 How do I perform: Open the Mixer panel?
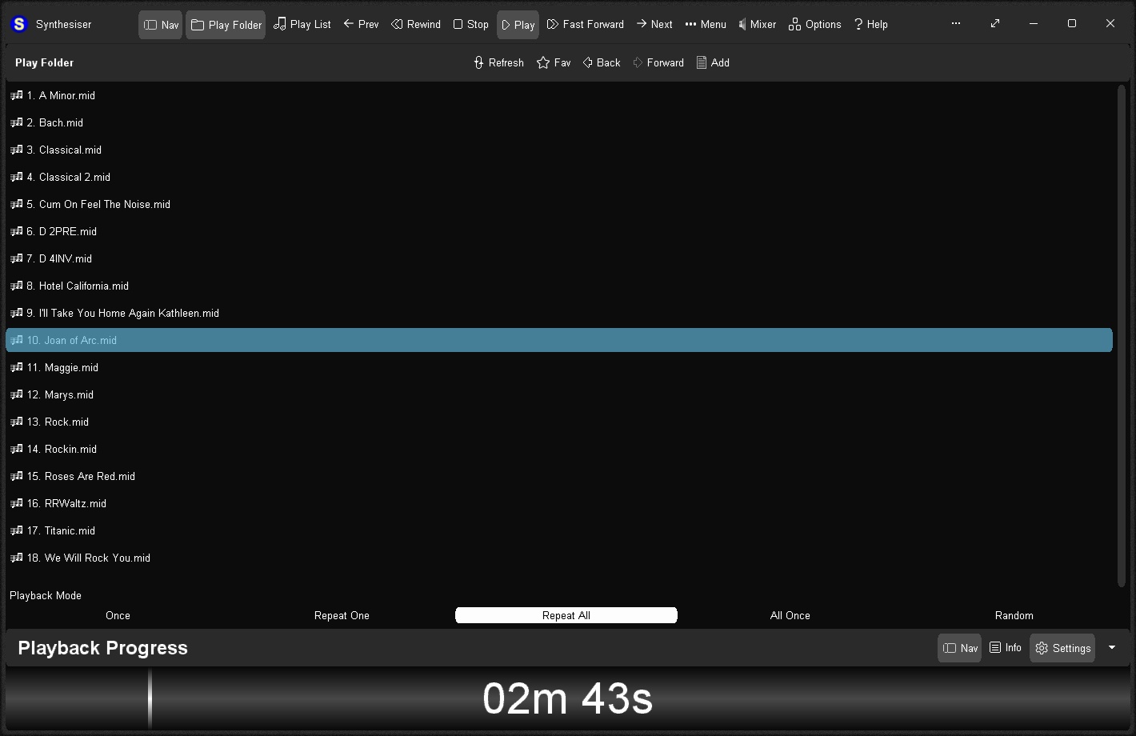756,25
